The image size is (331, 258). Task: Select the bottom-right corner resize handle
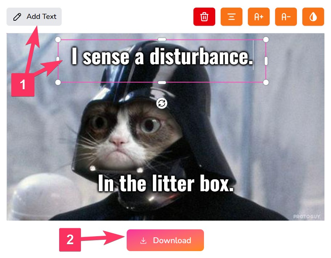pos(266,82)
